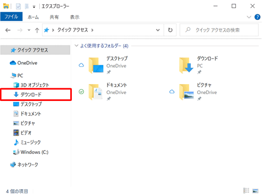Maximize the Explorer window
Image resolution: width=262 pixels, height=196 pixels.
point(234,6)
